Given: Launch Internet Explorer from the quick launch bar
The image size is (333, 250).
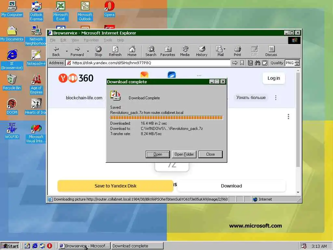Looking at the screenshot, I should point(35,246).
